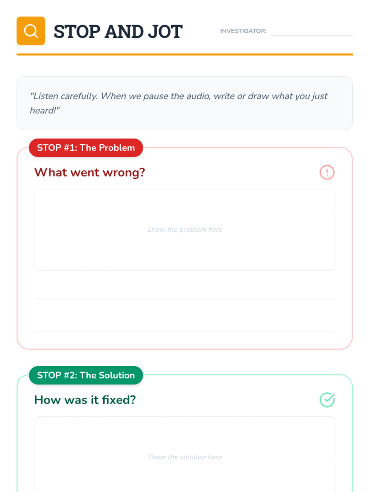Viewport: 369px width, 492px height.
Task: Click the 'What went wrong?' heading
Action: click(89, 173)
